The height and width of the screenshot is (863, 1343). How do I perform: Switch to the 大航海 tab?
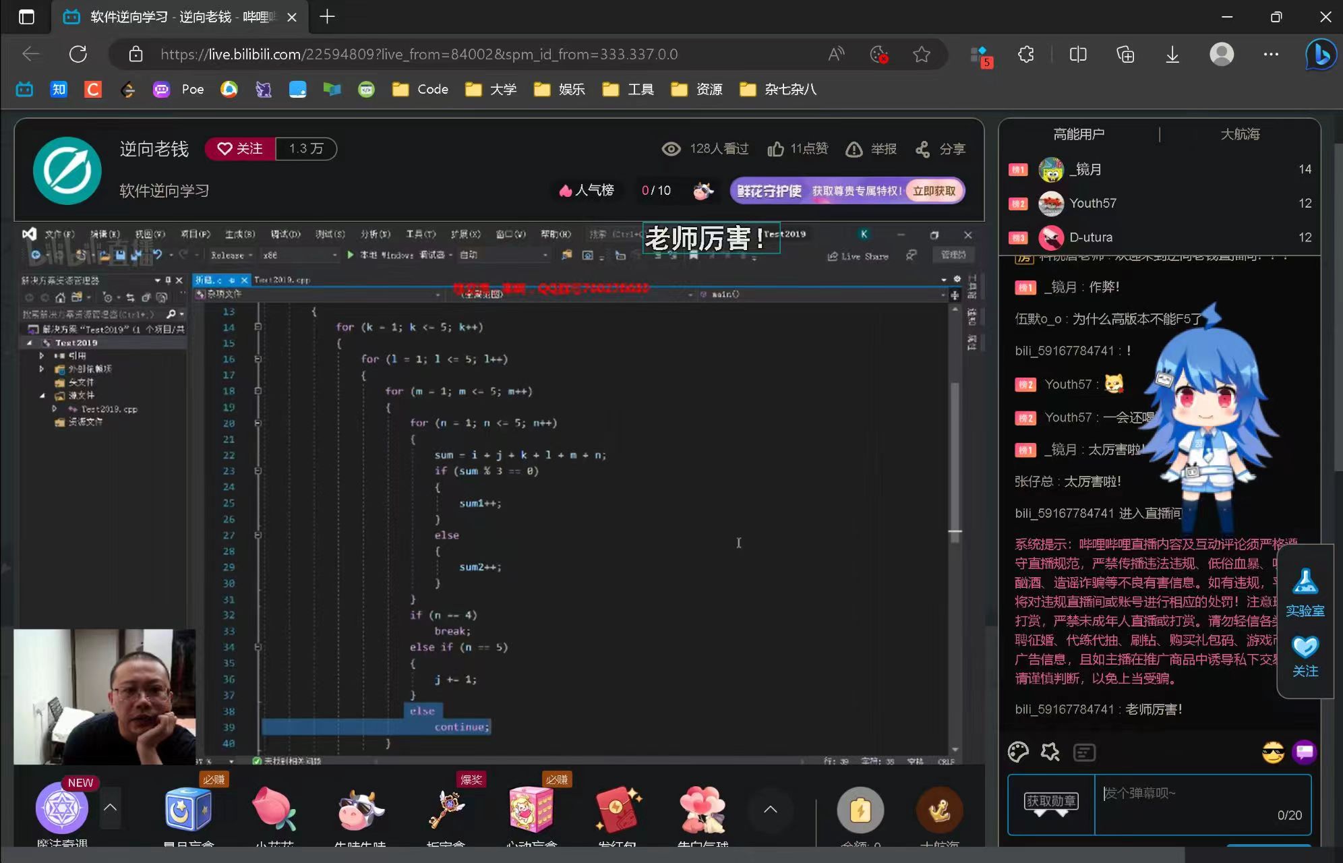(x=1240, y=134)
